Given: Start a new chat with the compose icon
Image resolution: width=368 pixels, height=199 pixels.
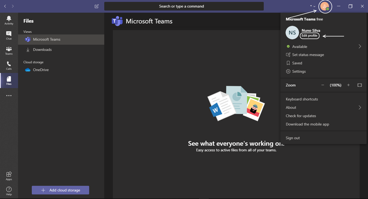Looking at the screenshot, I should tap(96, 6).
